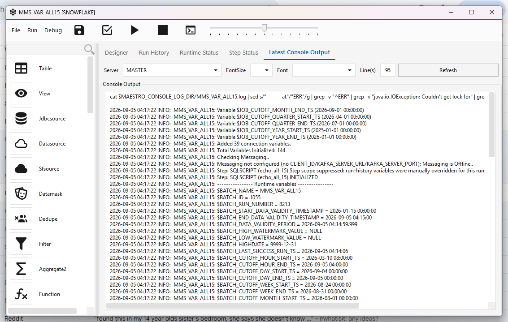The image size is (508, 322).
Task: Open the File menu
Action: (16, 30)
